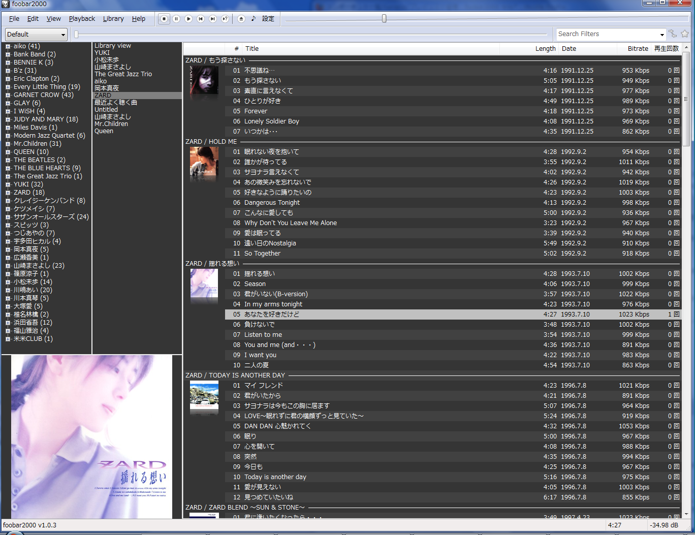
Task: Start playback with the Play button
Action: click(188, 19)
